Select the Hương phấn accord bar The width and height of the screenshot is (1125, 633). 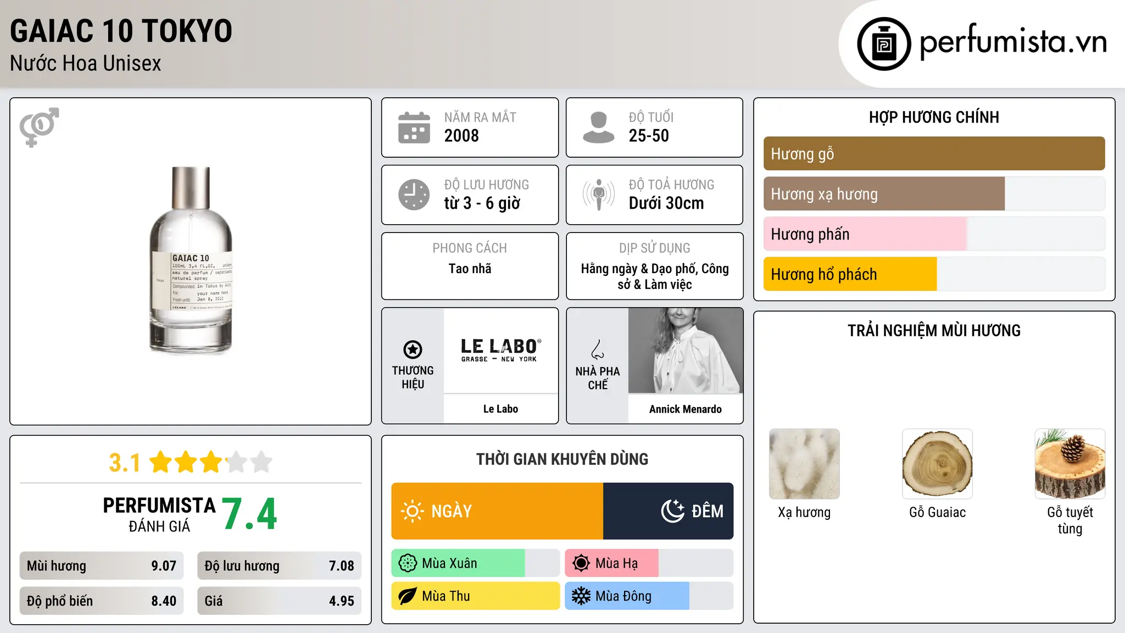934,234
